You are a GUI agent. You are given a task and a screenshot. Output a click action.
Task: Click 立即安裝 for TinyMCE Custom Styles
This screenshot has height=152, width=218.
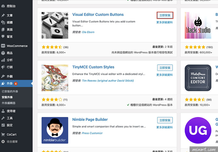165,68
